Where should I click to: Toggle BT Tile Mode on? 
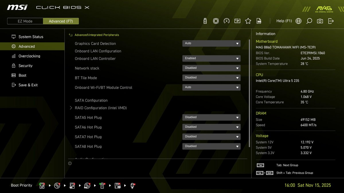tap(211, 77)
